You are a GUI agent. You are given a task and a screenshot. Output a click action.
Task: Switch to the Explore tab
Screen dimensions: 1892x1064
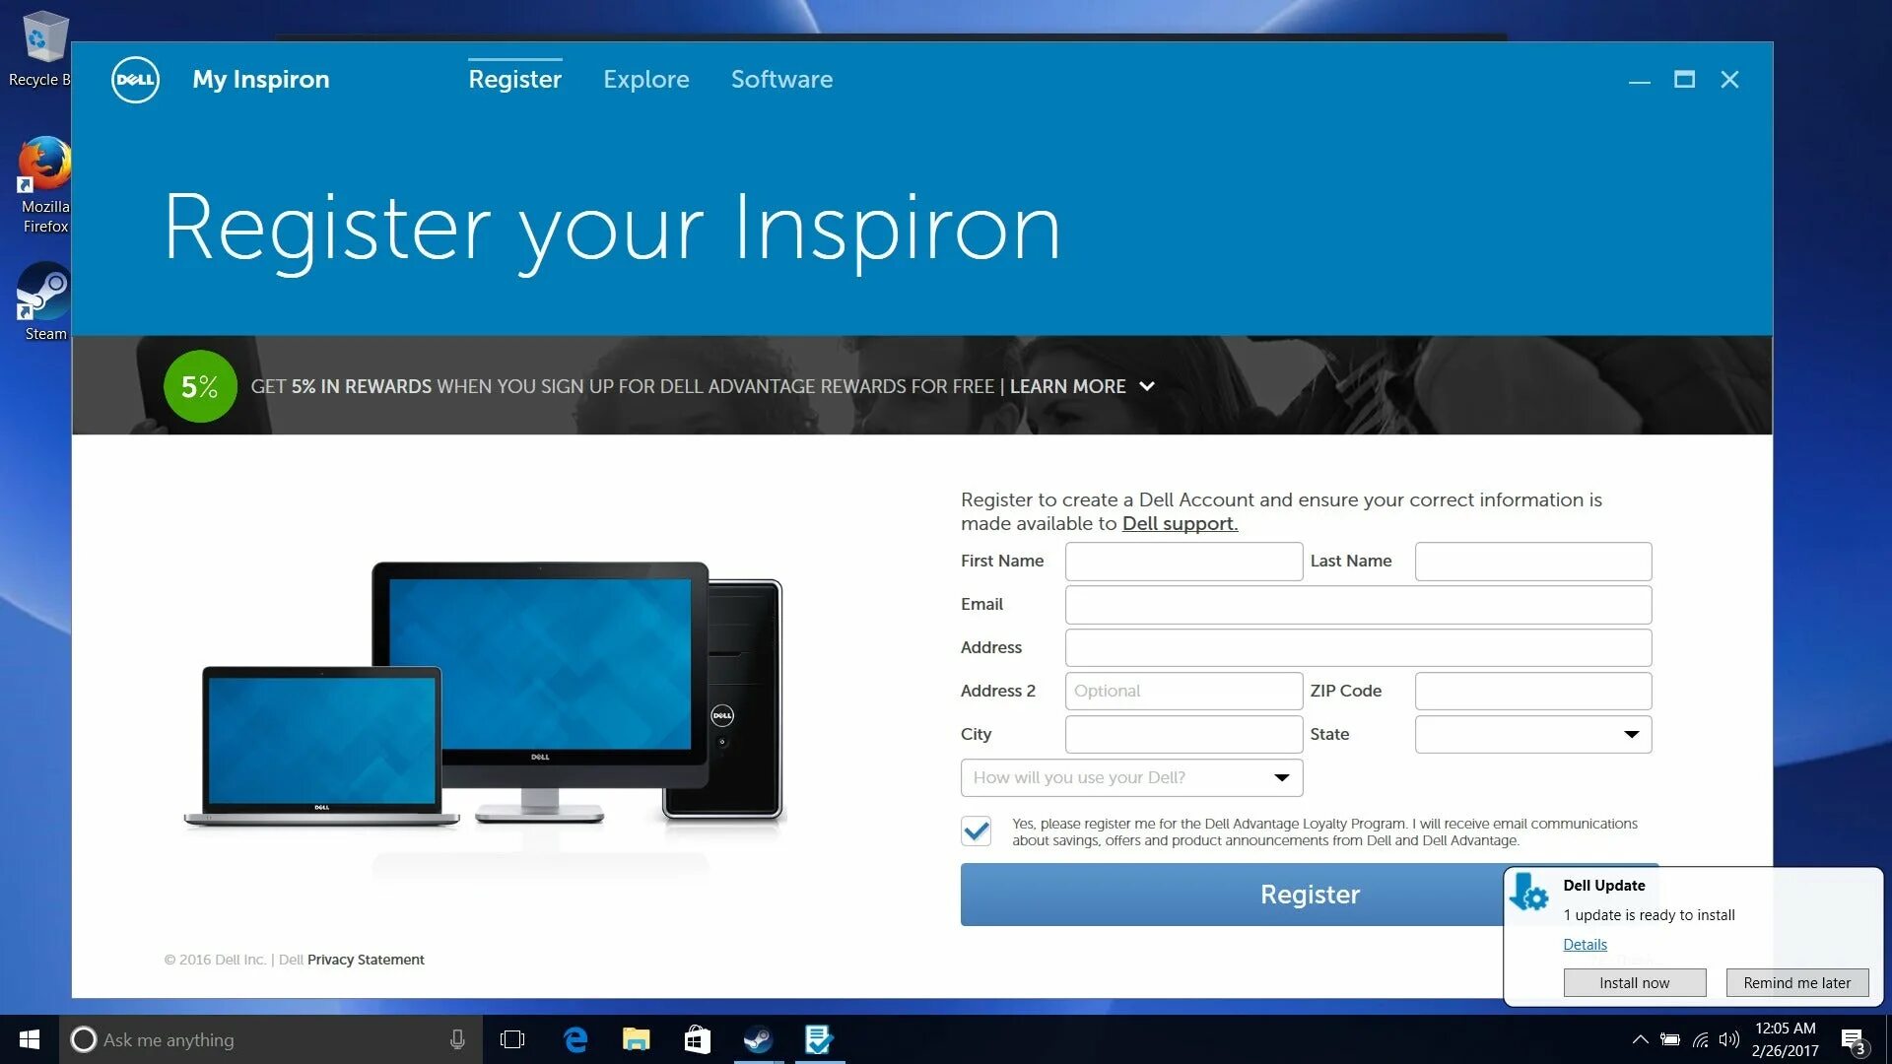click(645, 79)
